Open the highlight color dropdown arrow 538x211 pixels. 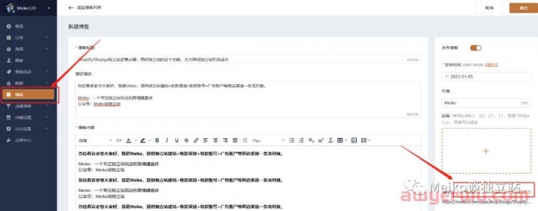tap(150, 140)
